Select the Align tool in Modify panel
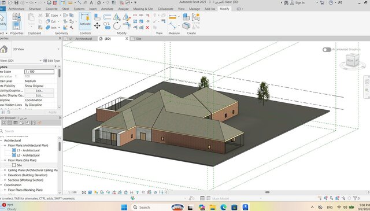 pos(97,17)
